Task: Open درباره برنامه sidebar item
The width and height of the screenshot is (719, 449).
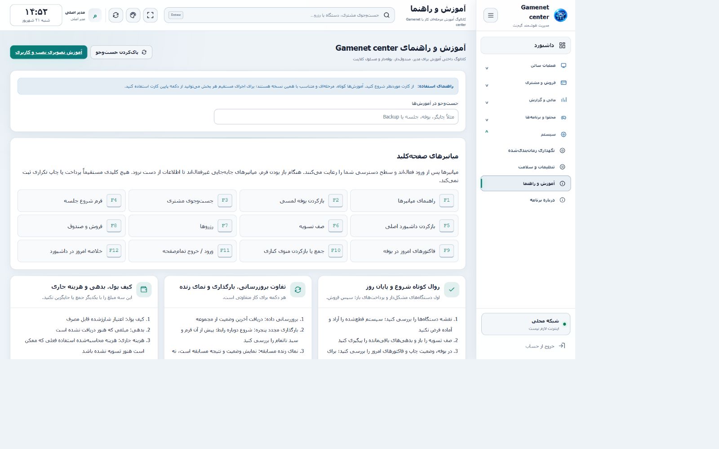Action: pos(526,200)
